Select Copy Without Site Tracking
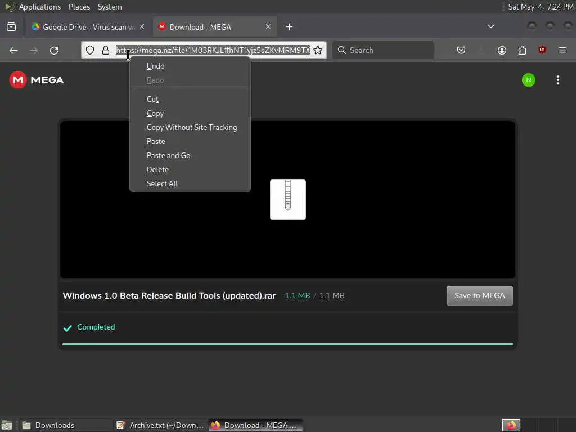Image resolution: width=576 pixels, height=432 pixels. [190, 128]
